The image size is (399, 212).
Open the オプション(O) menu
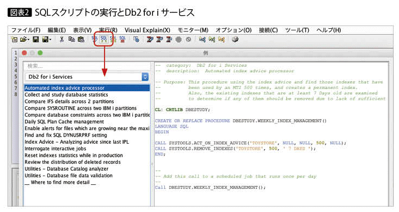tap(234, 30)
